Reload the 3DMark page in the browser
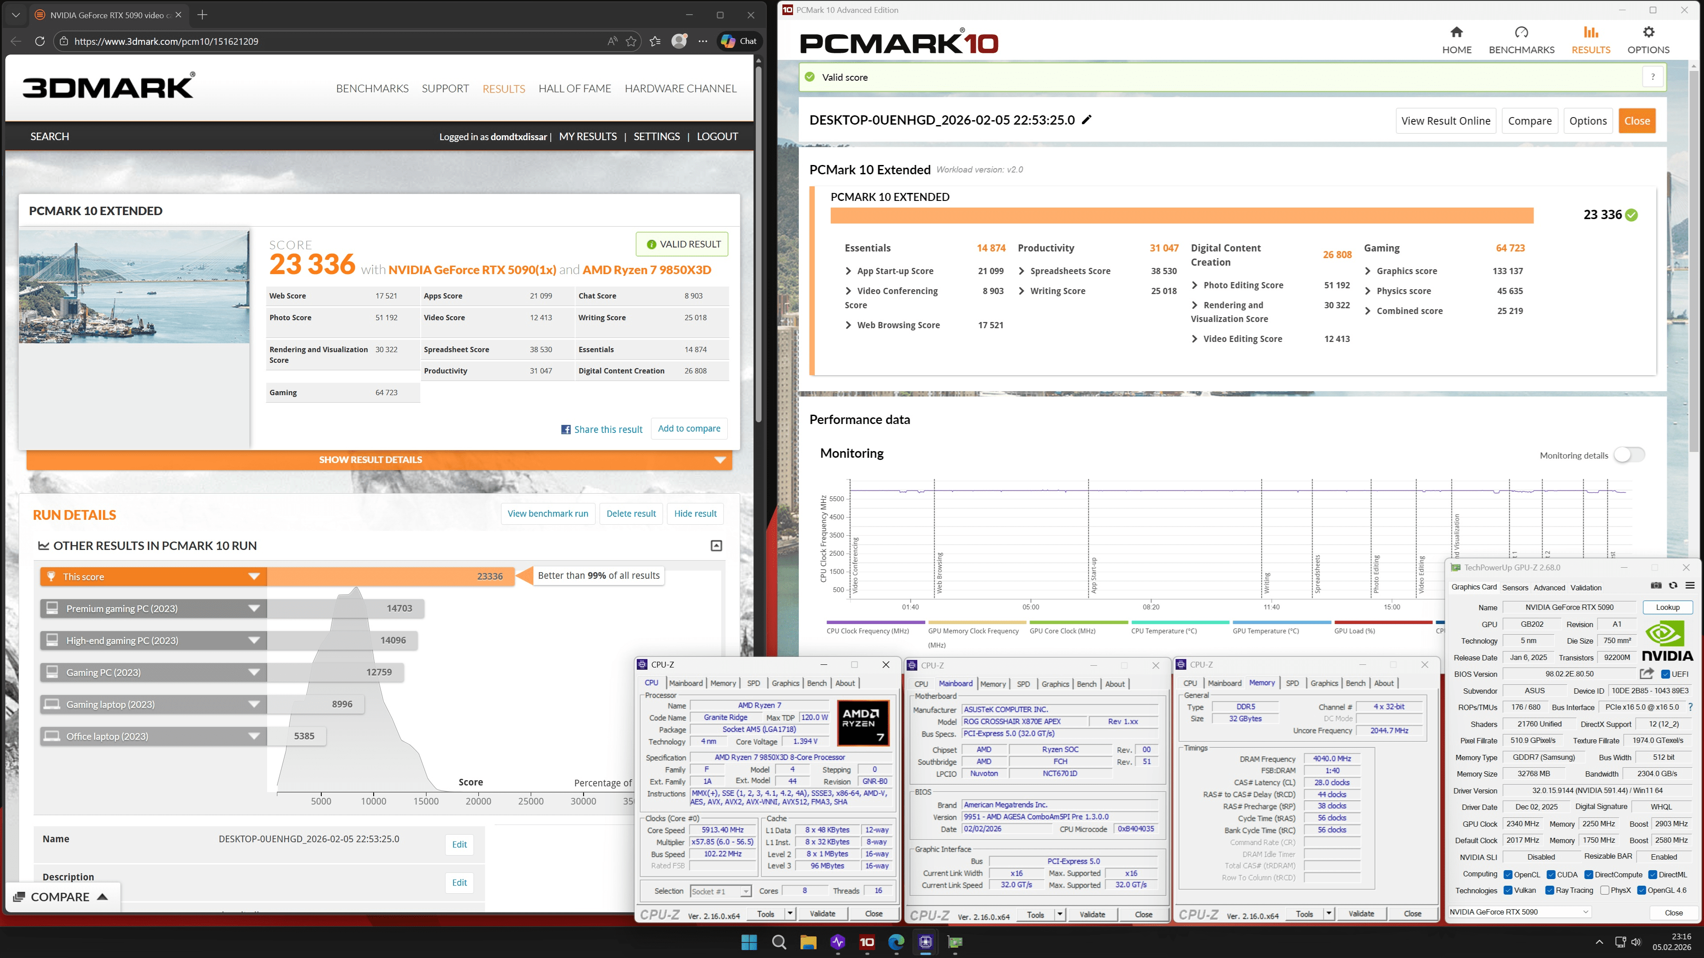Screen dimensions: 1704x958 coord(39,41)
